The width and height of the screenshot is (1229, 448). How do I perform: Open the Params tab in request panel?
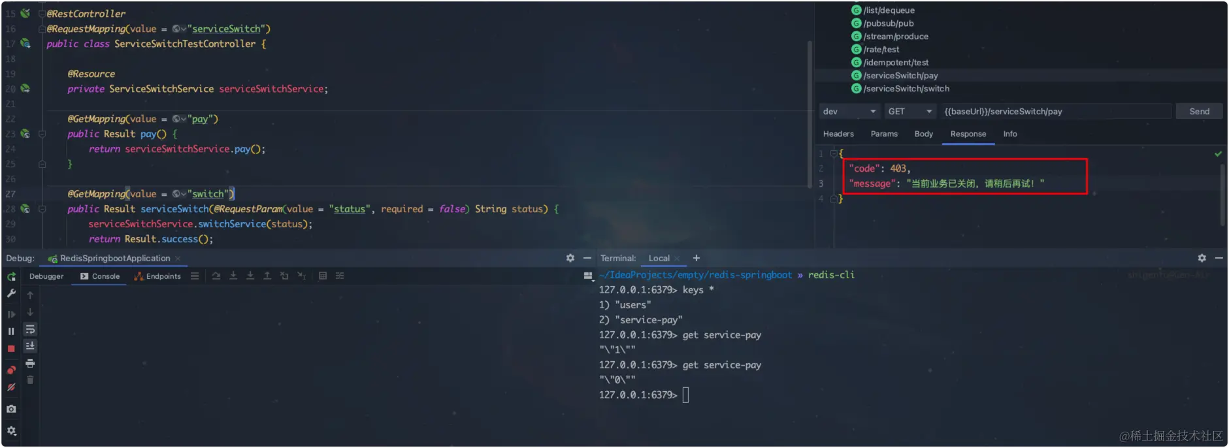click(884, 134)
